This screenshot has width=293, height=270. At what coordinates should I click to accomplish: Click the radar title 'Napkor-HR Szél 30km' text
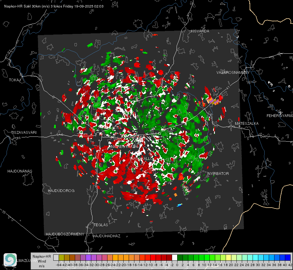tap(23, 6)
